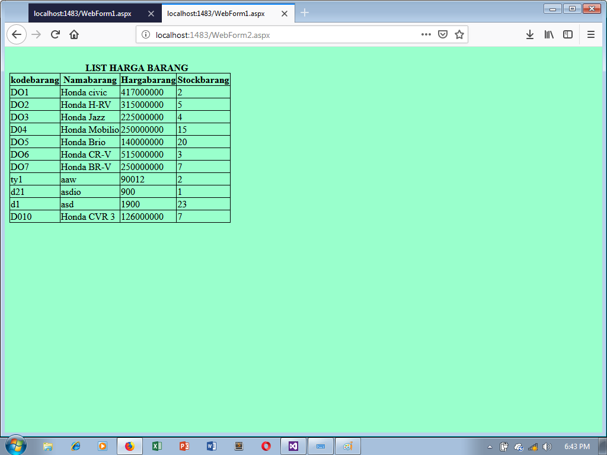The height and width of the screenshot is (455, 607).
Task: Open Windows Explorer from taskbar
Action: click(47, 446)
